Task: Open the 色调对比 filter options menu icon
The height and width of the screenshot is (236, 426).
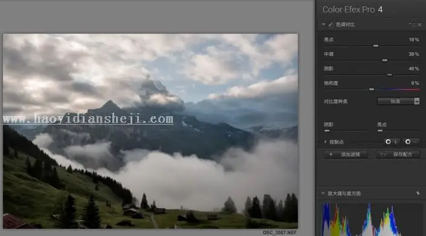Action: point(412,24)
